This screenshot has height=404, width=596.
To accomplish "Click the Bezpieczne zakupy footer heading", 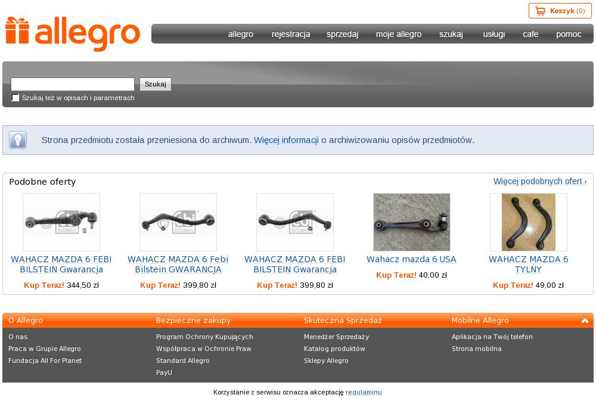I will tap(193, 321).
